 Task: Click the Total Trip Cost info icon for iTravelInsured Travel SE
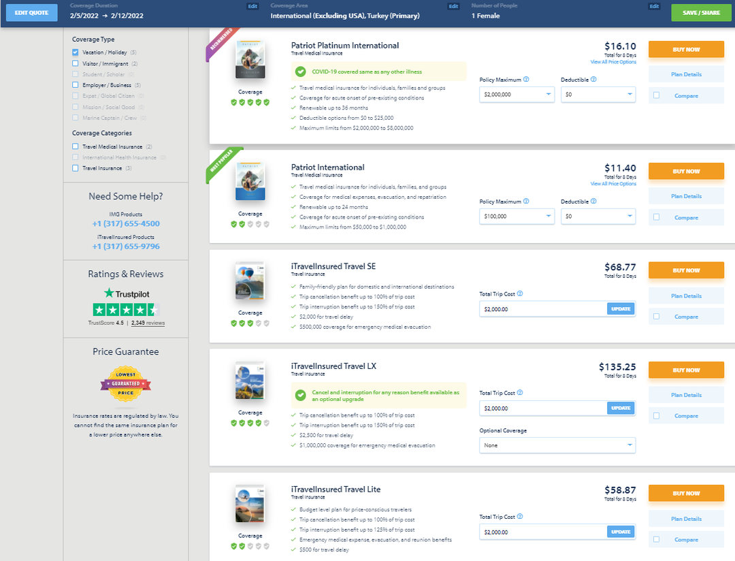point(521,293)
